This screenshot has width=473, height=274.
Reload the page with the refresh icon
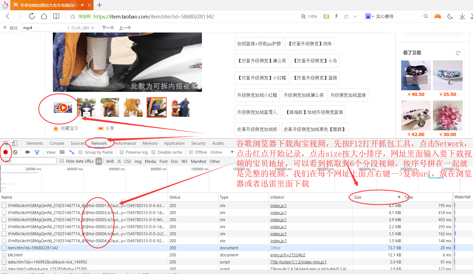pyautogui.click(x=32, y=17)
